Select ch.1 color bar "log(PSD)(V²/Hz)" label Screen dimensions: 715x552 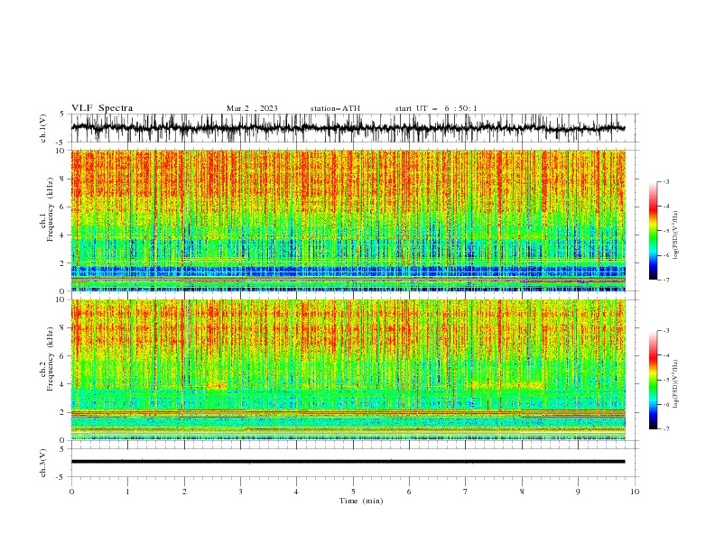click(x=676, y=235)
